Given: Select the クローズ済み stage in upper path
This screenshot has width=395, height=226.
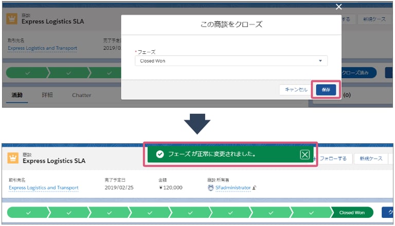Looking at the screenshot, I should click(358, 73).
